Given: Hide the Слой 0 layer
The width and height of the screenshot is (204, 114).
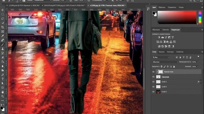Looking at the screenshot, I should click(153, 92).
